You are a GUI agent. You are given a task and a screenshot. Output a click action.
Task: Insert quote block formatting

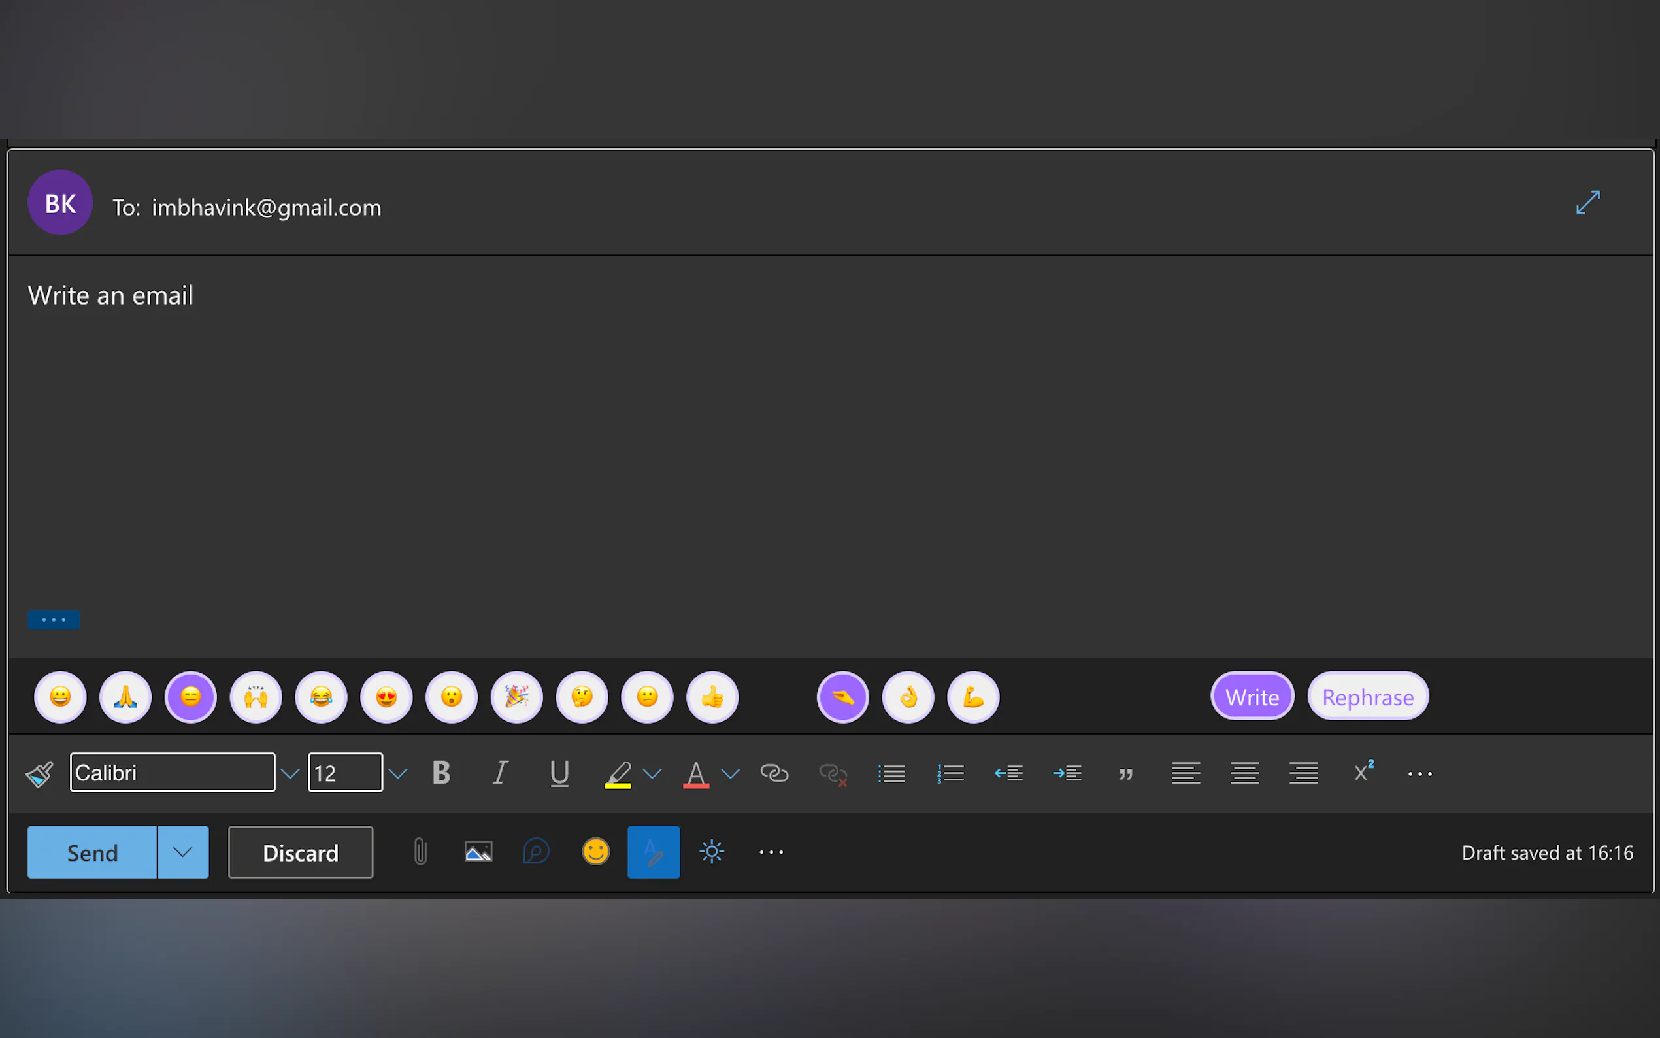tap(1126, 774)
